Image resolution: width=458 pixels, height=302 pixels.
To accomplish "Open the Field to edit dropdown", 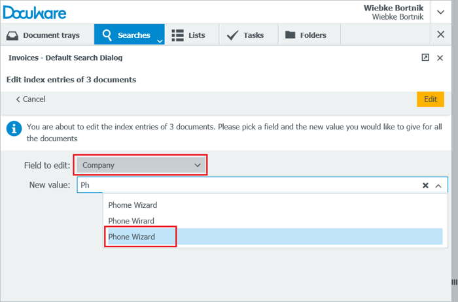I will pos(141,165).
